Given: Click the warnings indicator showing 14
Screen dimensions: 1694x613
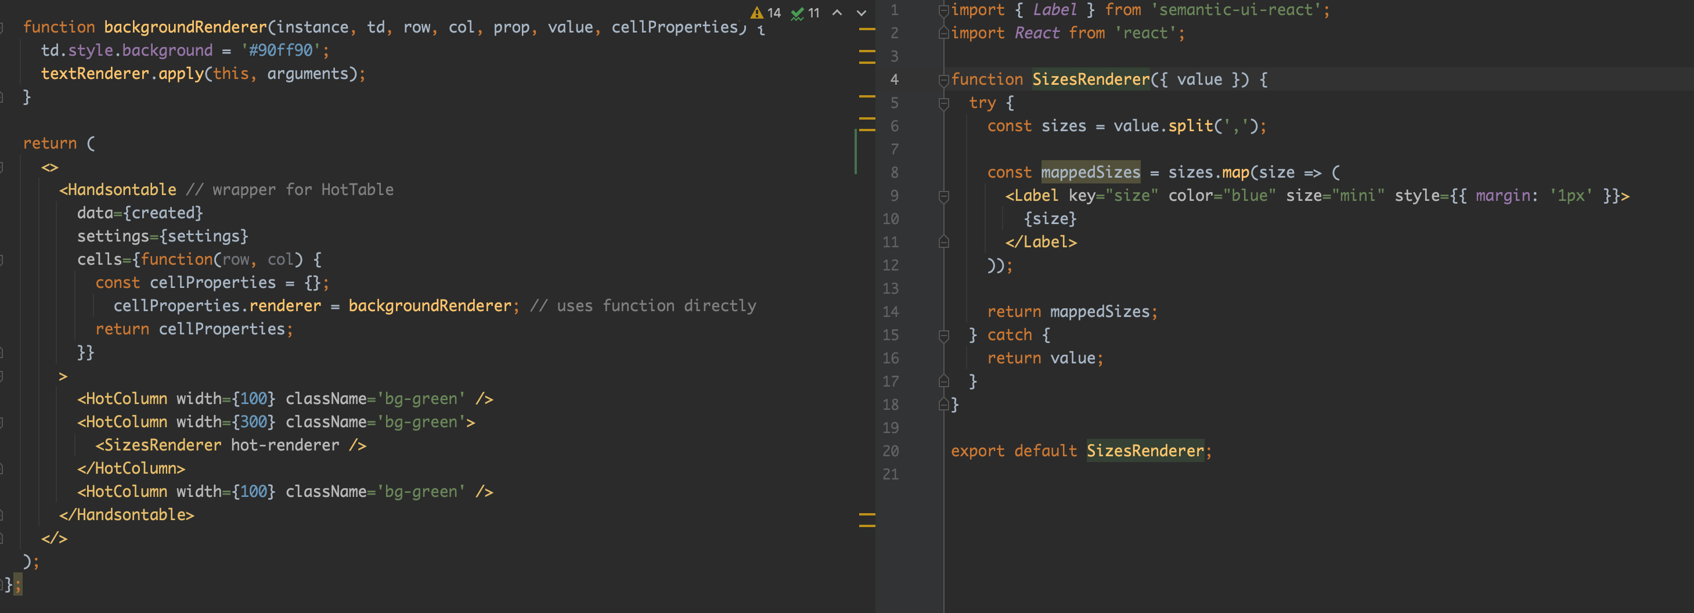Looking at the screenshot, I should pos(766,13).
